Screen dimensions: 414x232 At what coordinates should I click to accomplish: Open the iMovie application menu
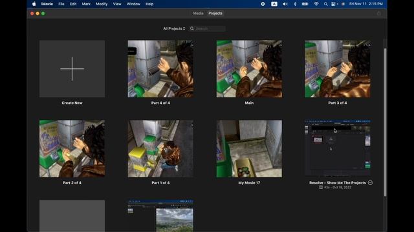click(47, 4)
